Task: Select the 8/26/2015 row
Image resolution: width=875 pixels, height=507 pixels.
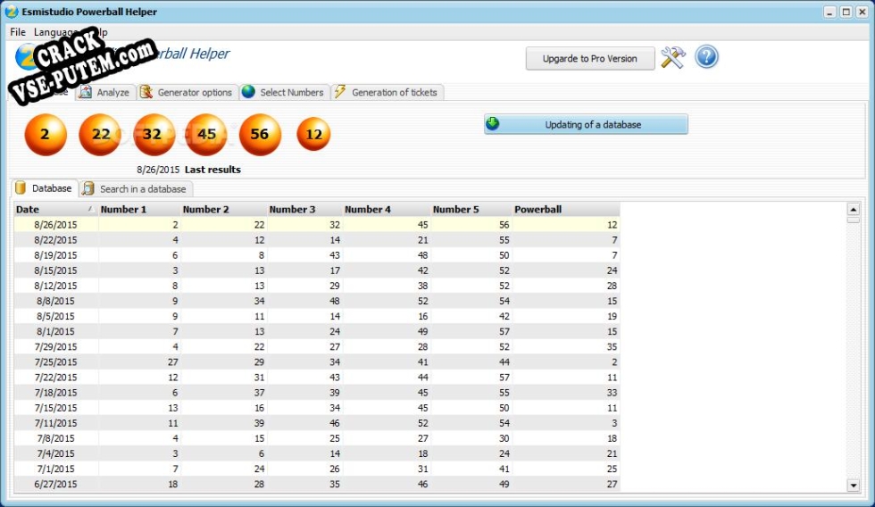Action: point(316,224)
